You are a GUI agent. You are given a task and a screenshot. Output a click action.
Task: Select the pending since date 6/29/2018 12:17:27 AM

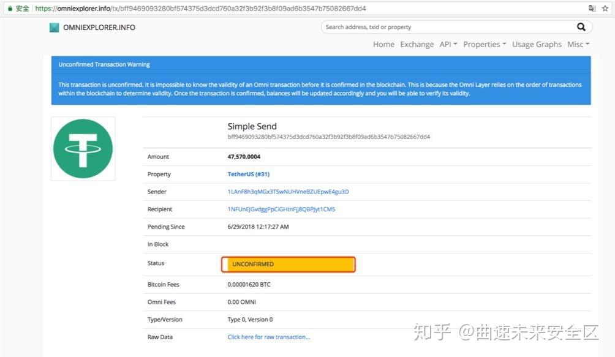coord(258,227)
